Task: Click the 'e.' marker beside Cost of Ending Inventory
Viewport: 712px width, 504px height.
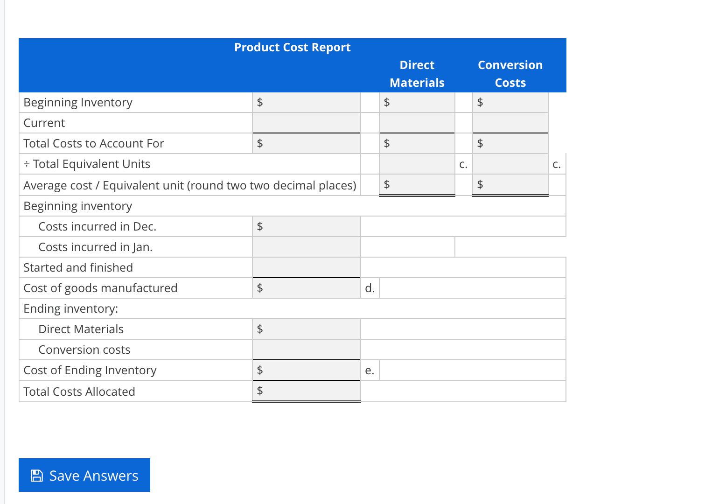Action: coord(370,371)
